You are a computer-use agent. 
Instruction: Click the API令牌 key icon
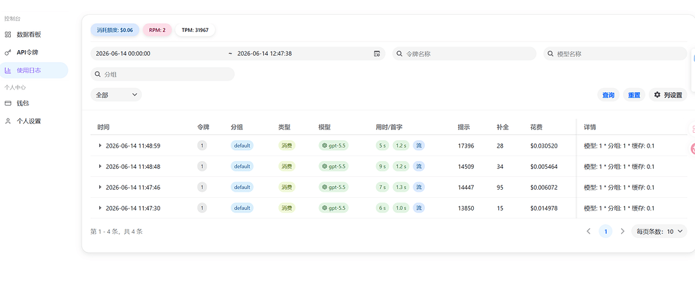[x=7, y=53]
